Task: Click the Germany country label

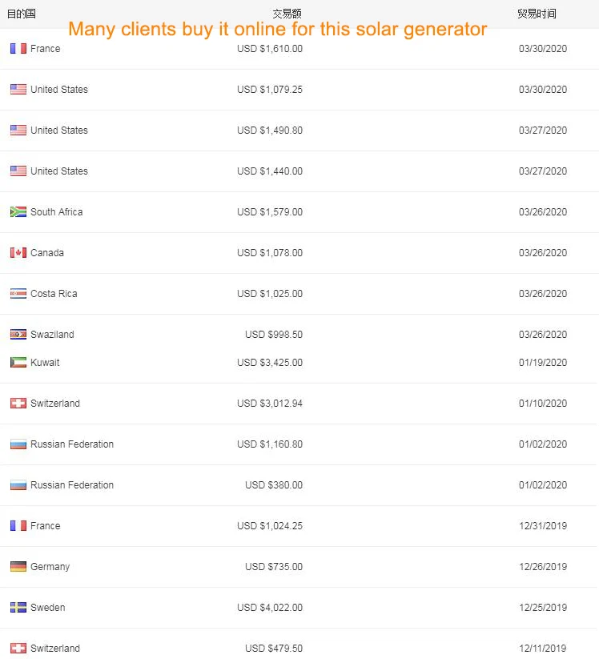Action: coord(50,567)
